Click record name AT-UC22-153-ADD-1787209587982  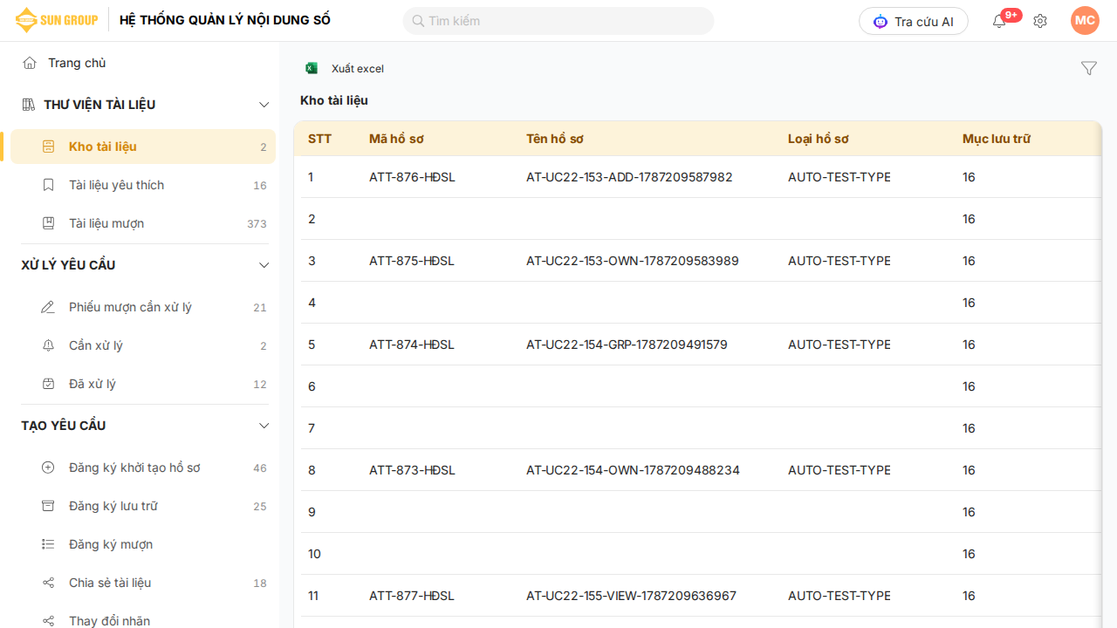coord(629,177)
